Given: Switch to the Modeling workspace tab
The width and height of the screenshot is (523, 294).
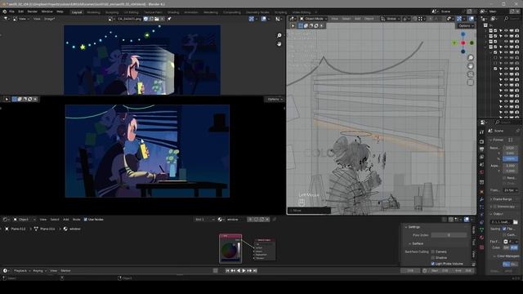Looking at the screenshot, I should click(93, 12).
